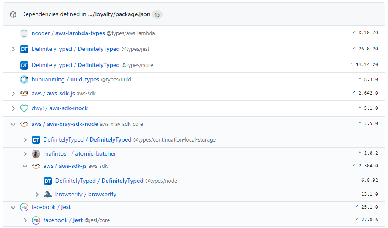Click the top-level DT avatar beside @types/node ^ 14.14.20
This screenshot has height=228, width=388.
[24, 65]
